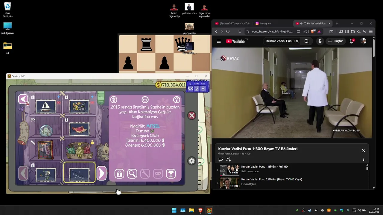Reload the YouTube page
The width and height of the screenshot is (383, 215).
pyautogui.click(x=228, y=31)
